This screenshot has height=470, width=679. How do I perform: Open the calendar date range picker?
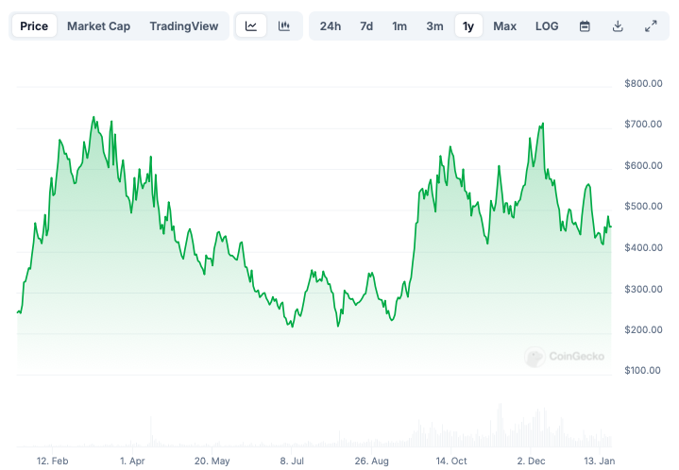click(585, 26)
